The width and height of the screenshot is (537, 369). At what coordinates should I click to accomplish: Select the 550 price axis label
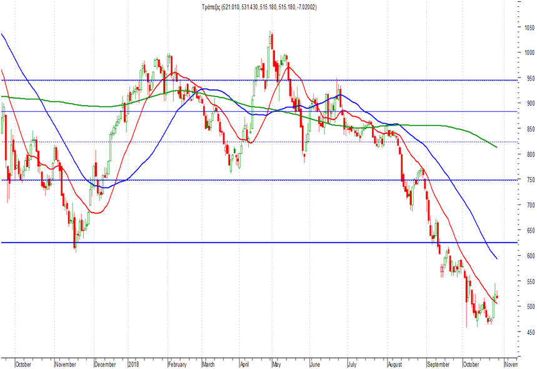click(x=529, y=281)
